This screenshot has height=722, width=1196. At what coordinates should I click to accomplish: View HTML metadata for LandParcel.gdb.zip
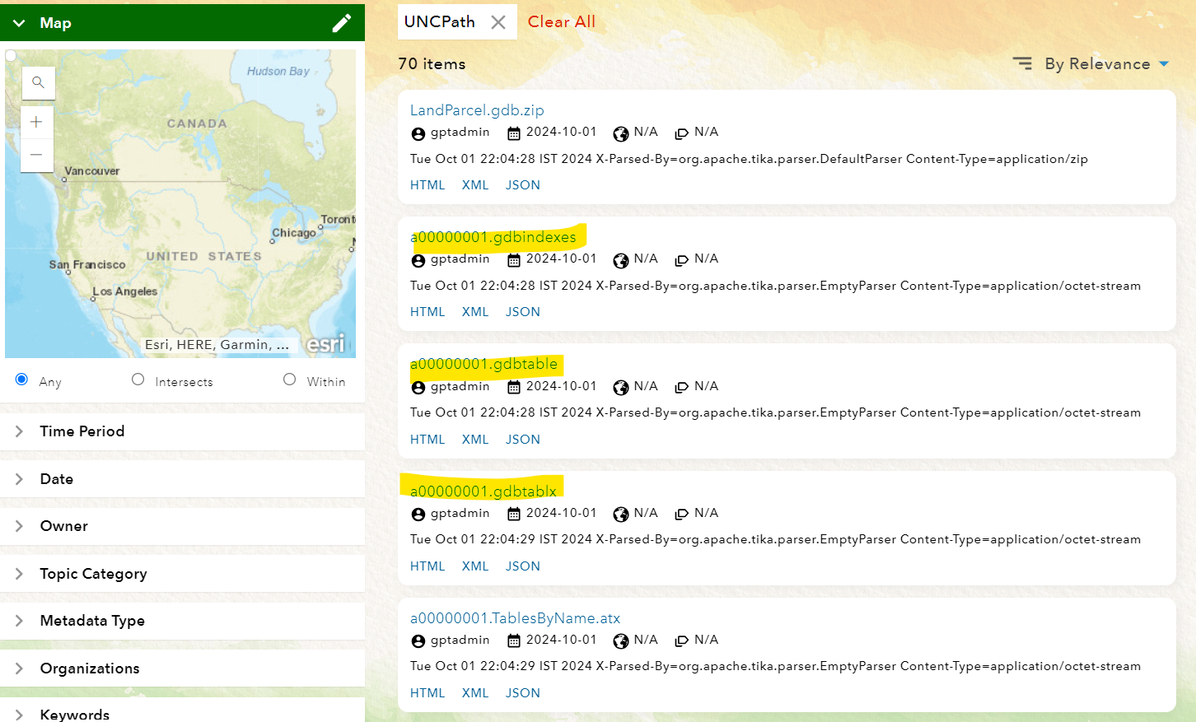[427, 185]
